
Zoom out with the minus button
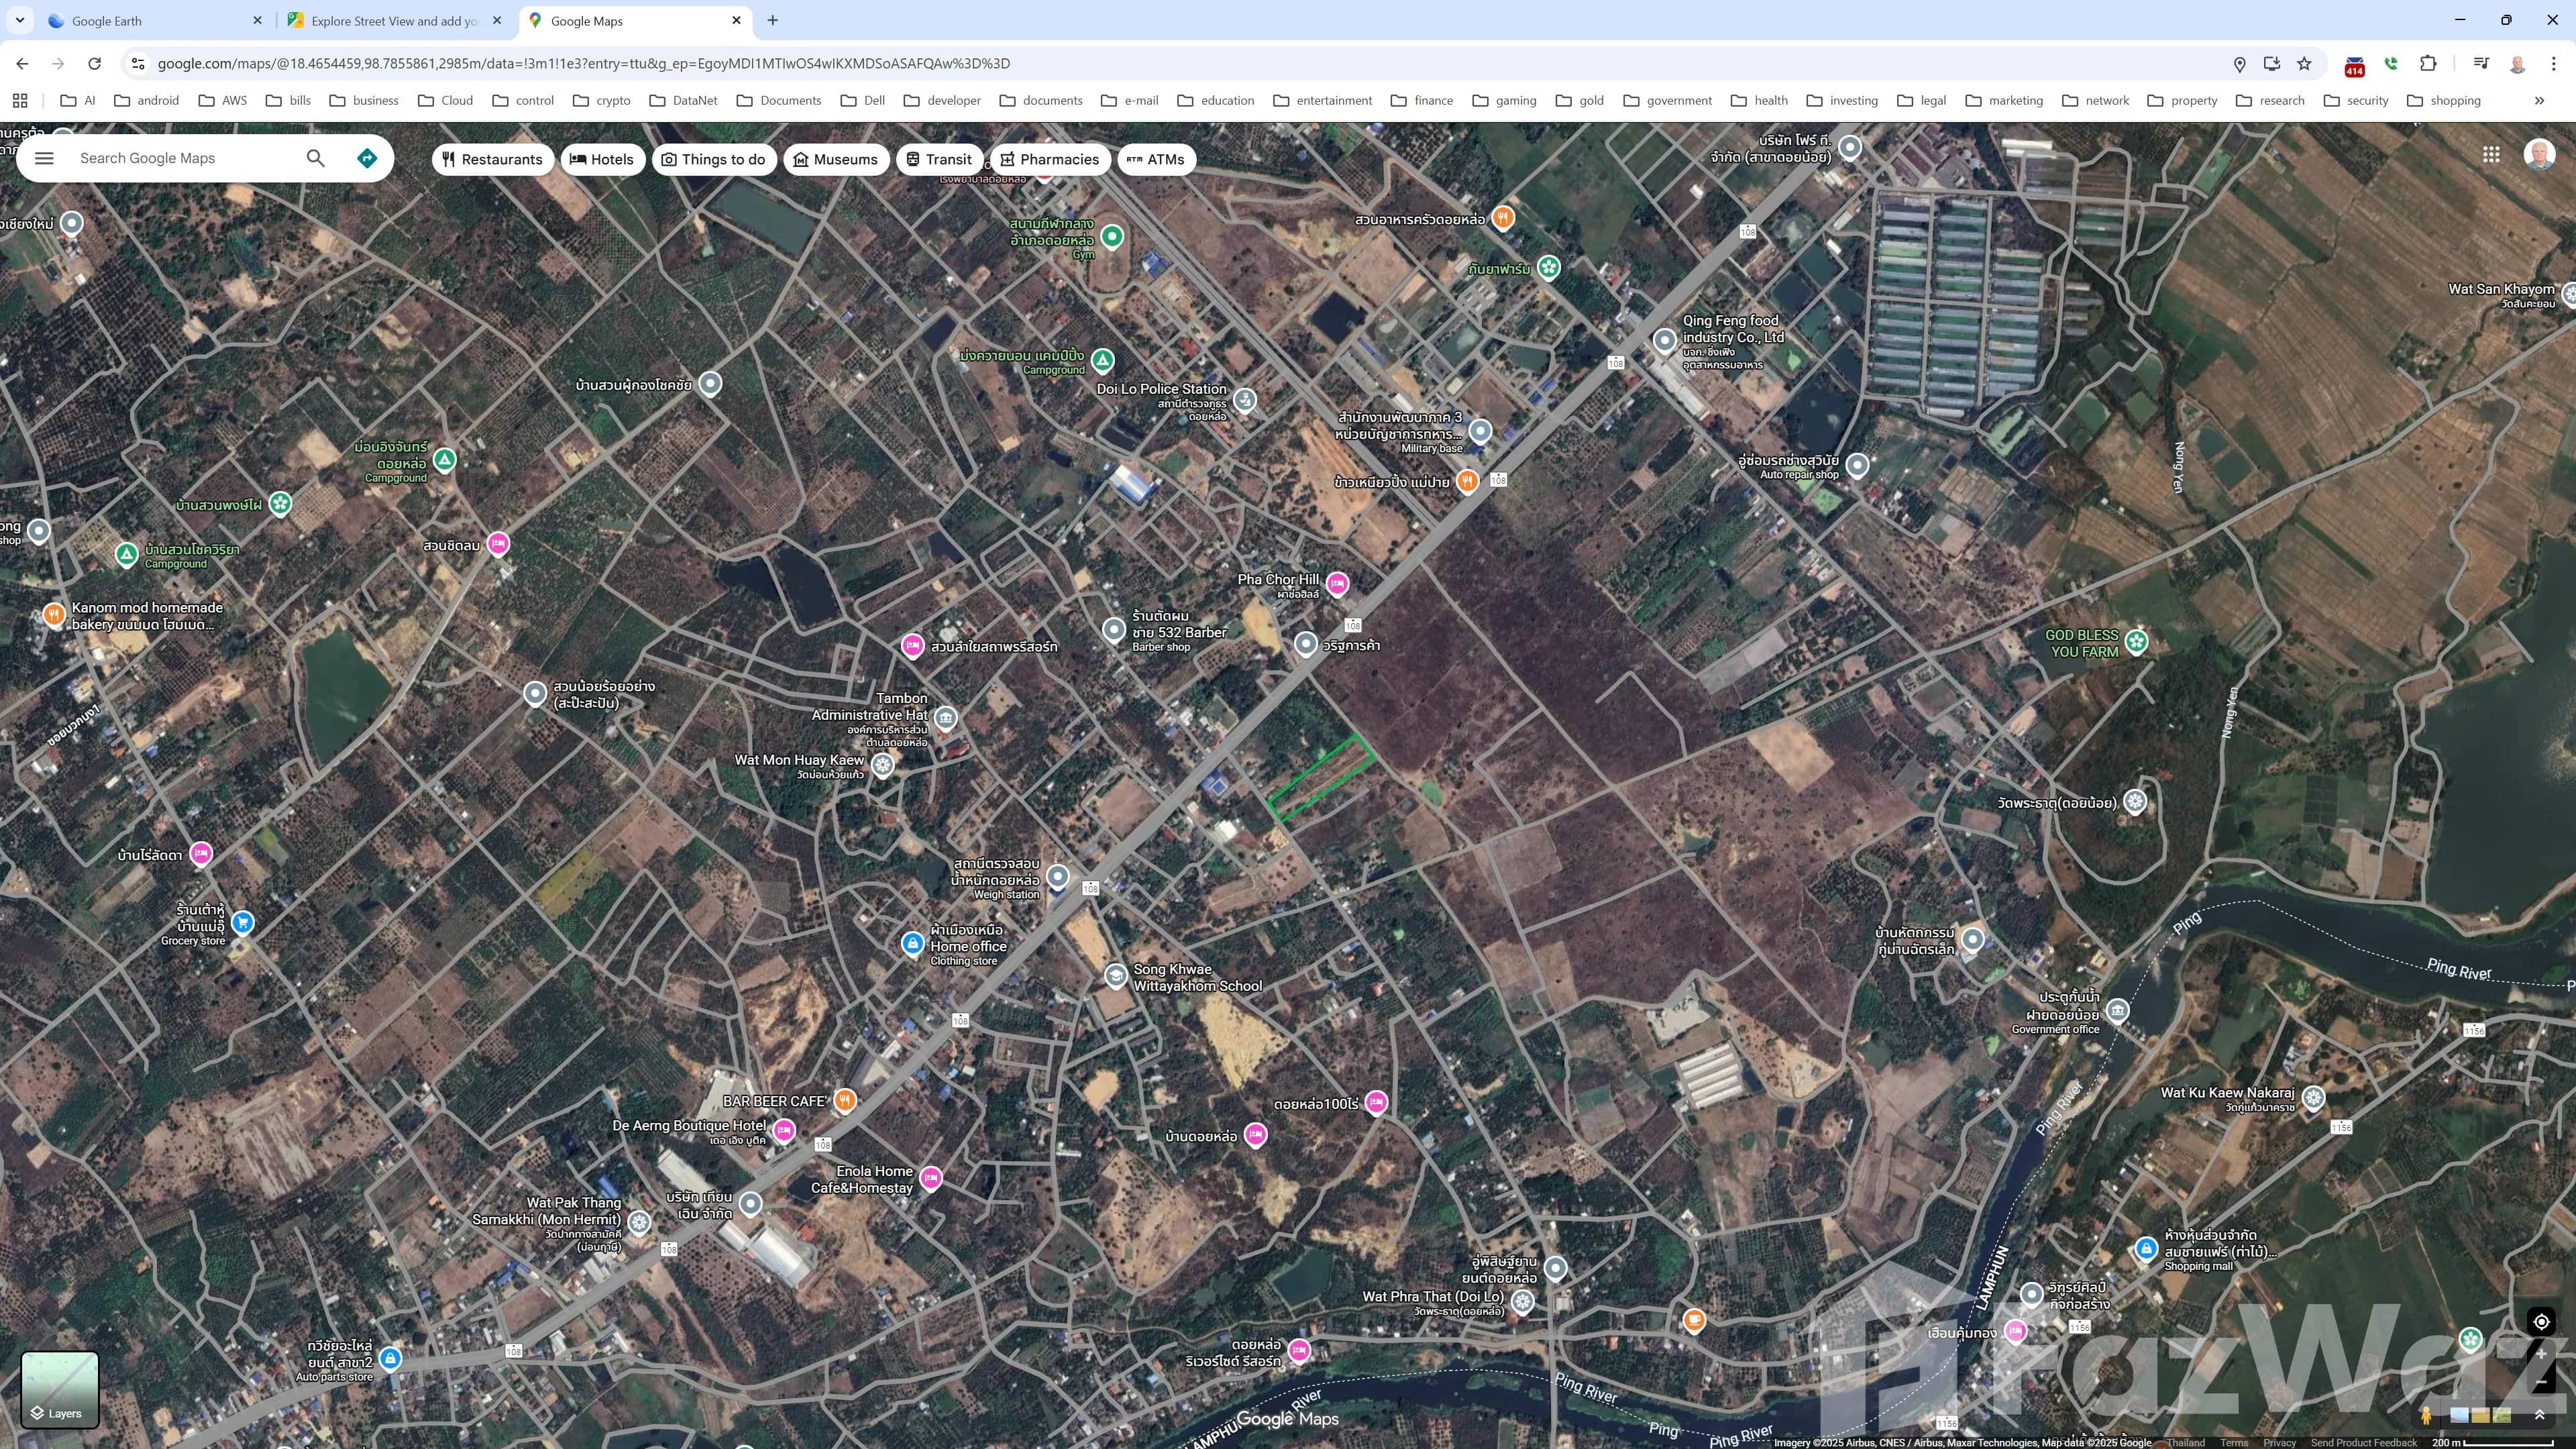[x=2541, y=1382]
